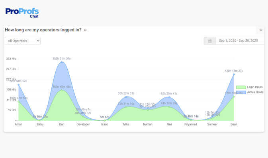
Task: Click the chart title How long are my operators logged in
Action: 43,30
